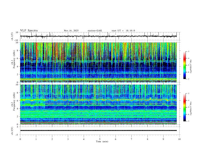Click the "Time (min)" axis title
Screen dimensions: 202x156
point(102,141)
